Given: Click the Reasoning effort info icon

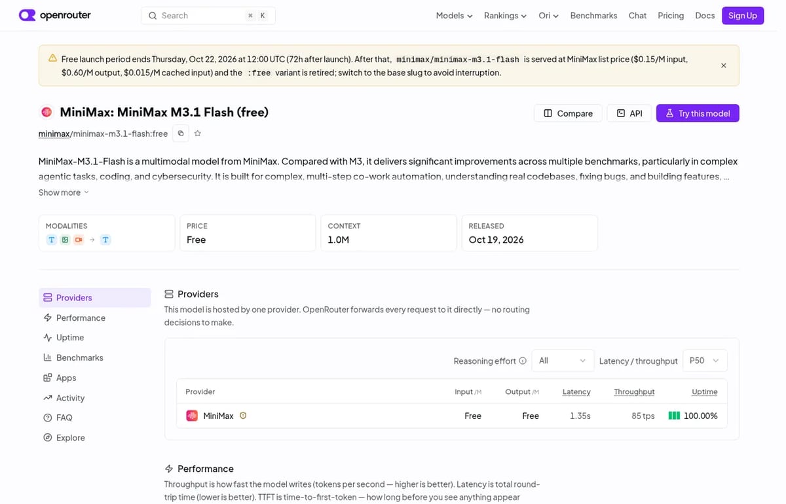Looking at the screenshot, I should [x=523, y=361].
